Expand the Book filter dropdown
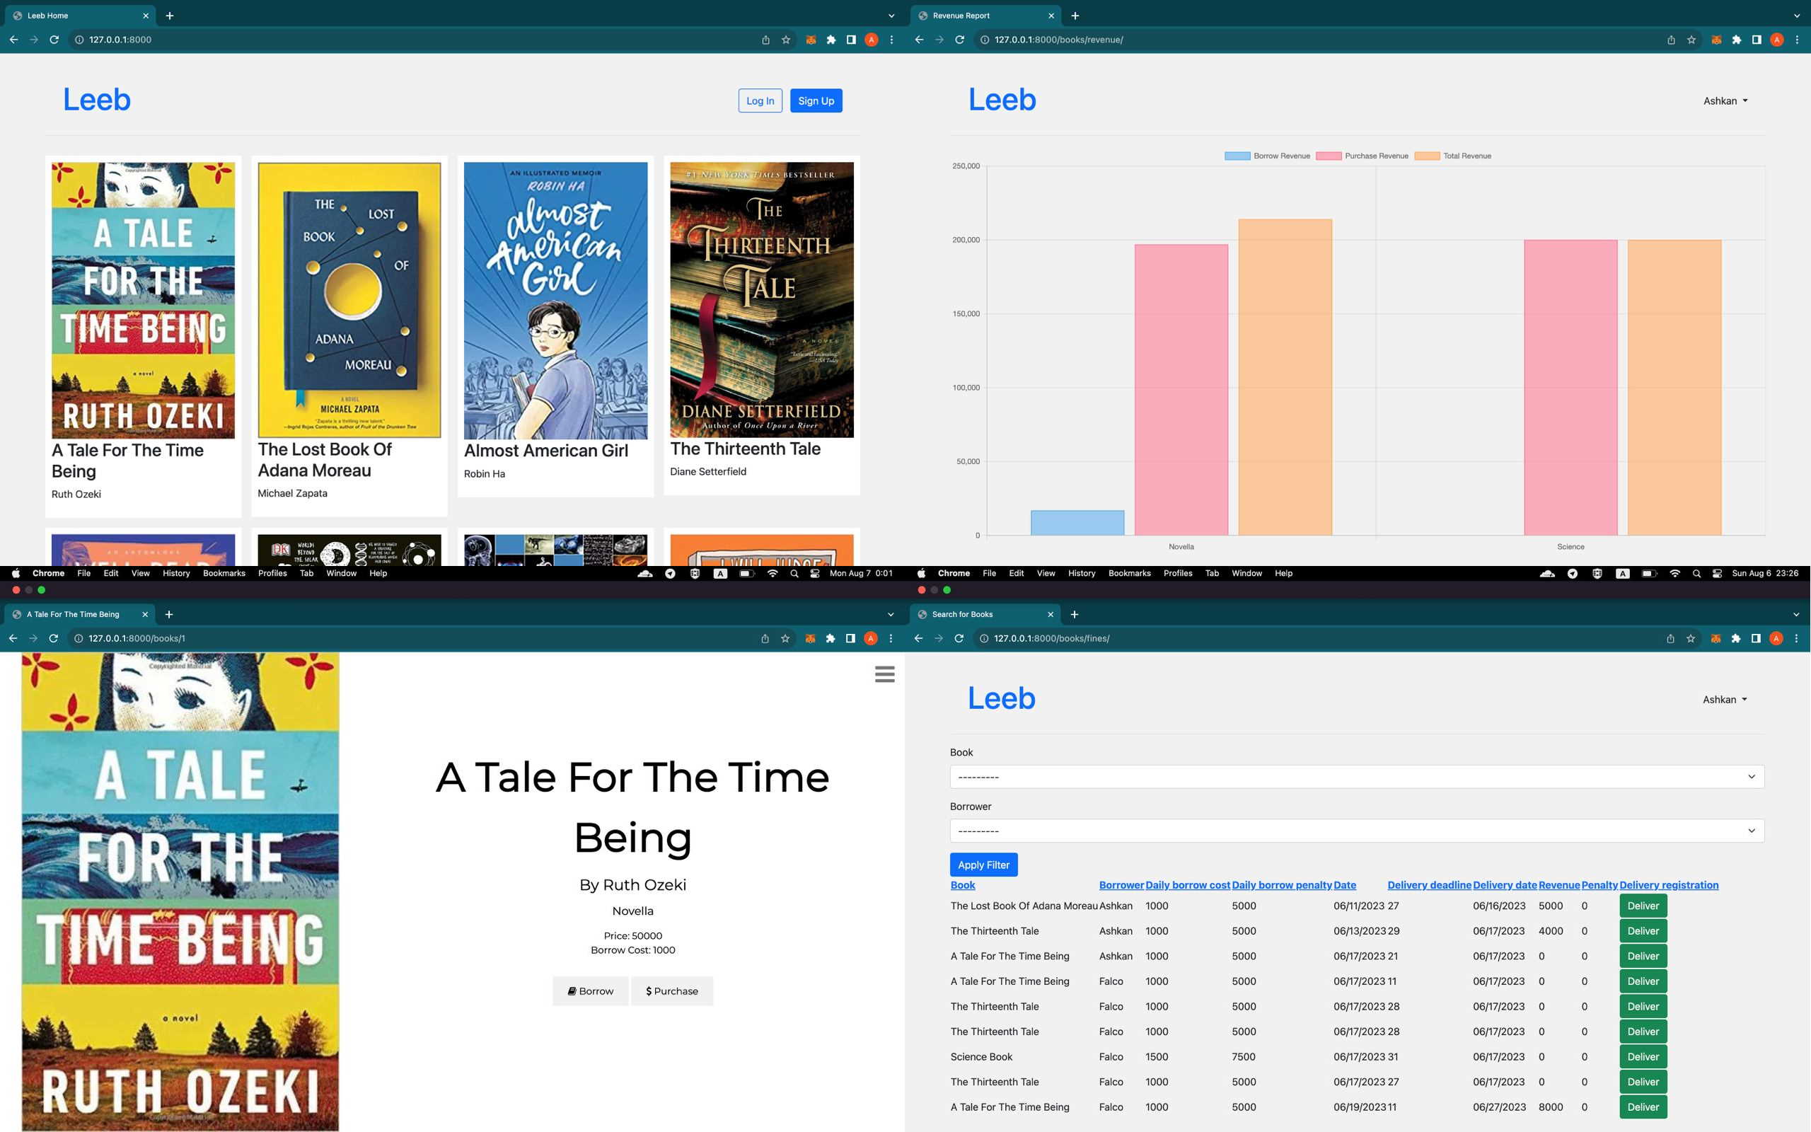 (x=1357, y=776)
